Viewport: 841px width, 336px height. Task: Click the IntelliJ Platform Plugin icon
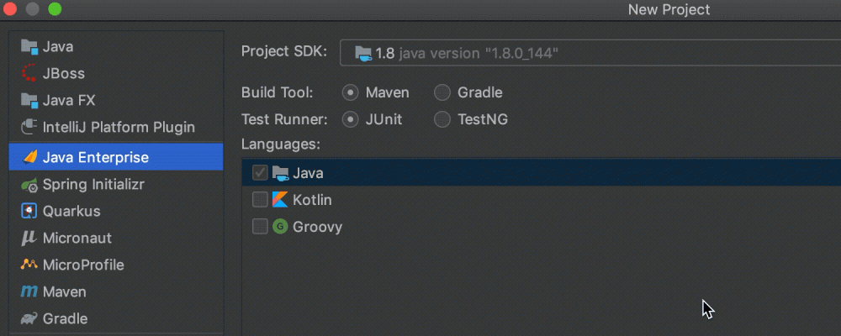[29, 128]
